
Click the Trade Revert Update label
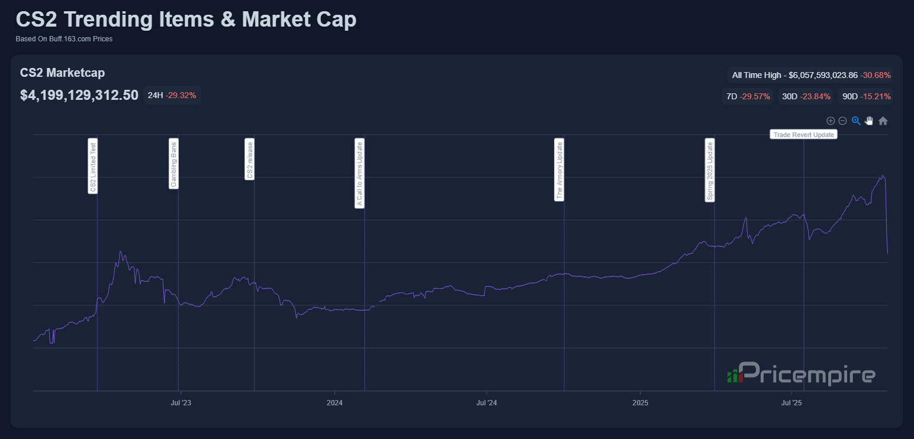803,134
